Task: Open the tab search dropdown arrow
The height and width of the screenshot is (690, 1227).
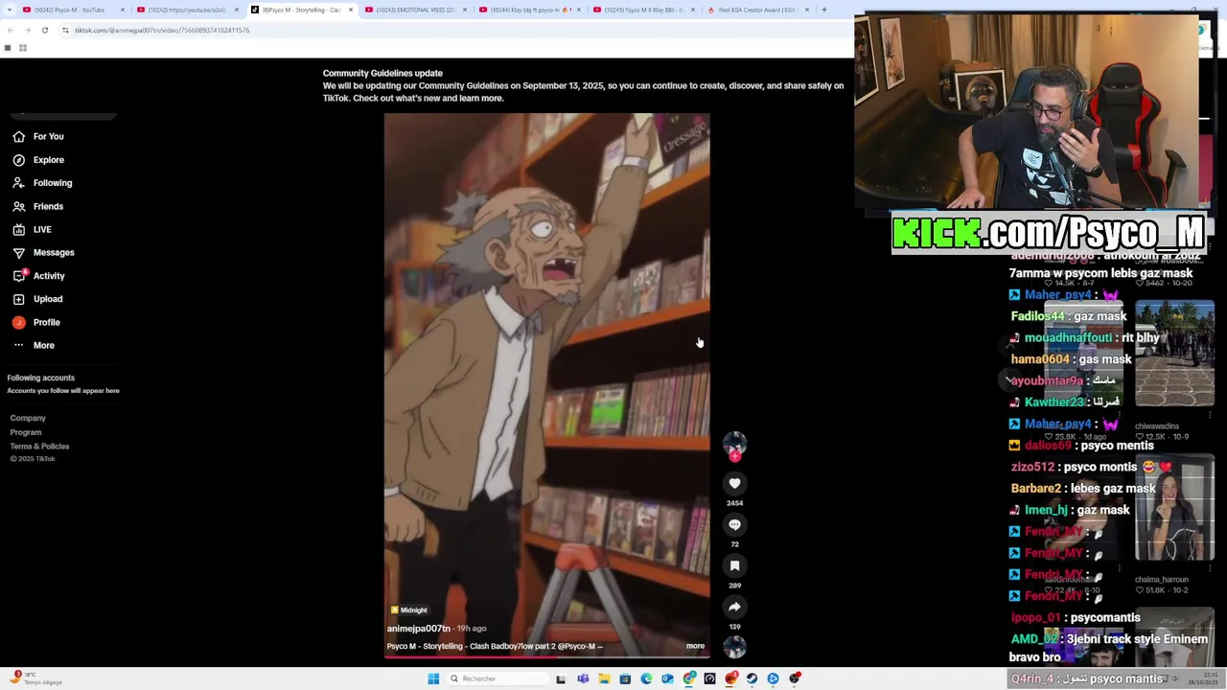Action: [x=8, y=10]
